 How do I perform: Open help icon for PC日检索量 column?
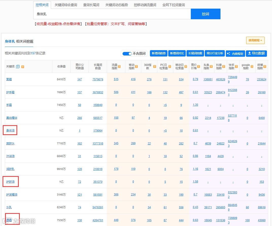click(x=170, y=66)
